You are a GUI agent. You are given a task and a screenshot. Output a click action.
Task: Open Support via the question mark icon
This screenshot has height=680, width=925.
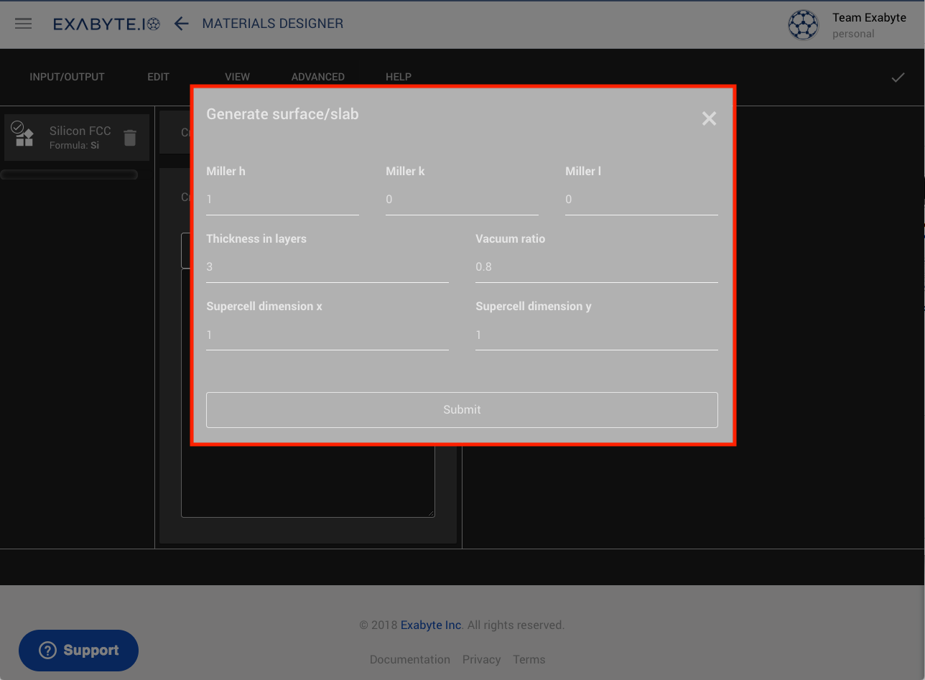[47, 650]
